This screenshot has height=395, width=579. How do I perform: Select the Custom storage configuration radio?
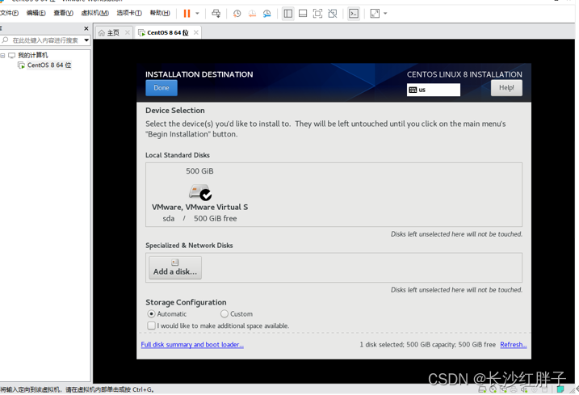(x=224, y=314)
